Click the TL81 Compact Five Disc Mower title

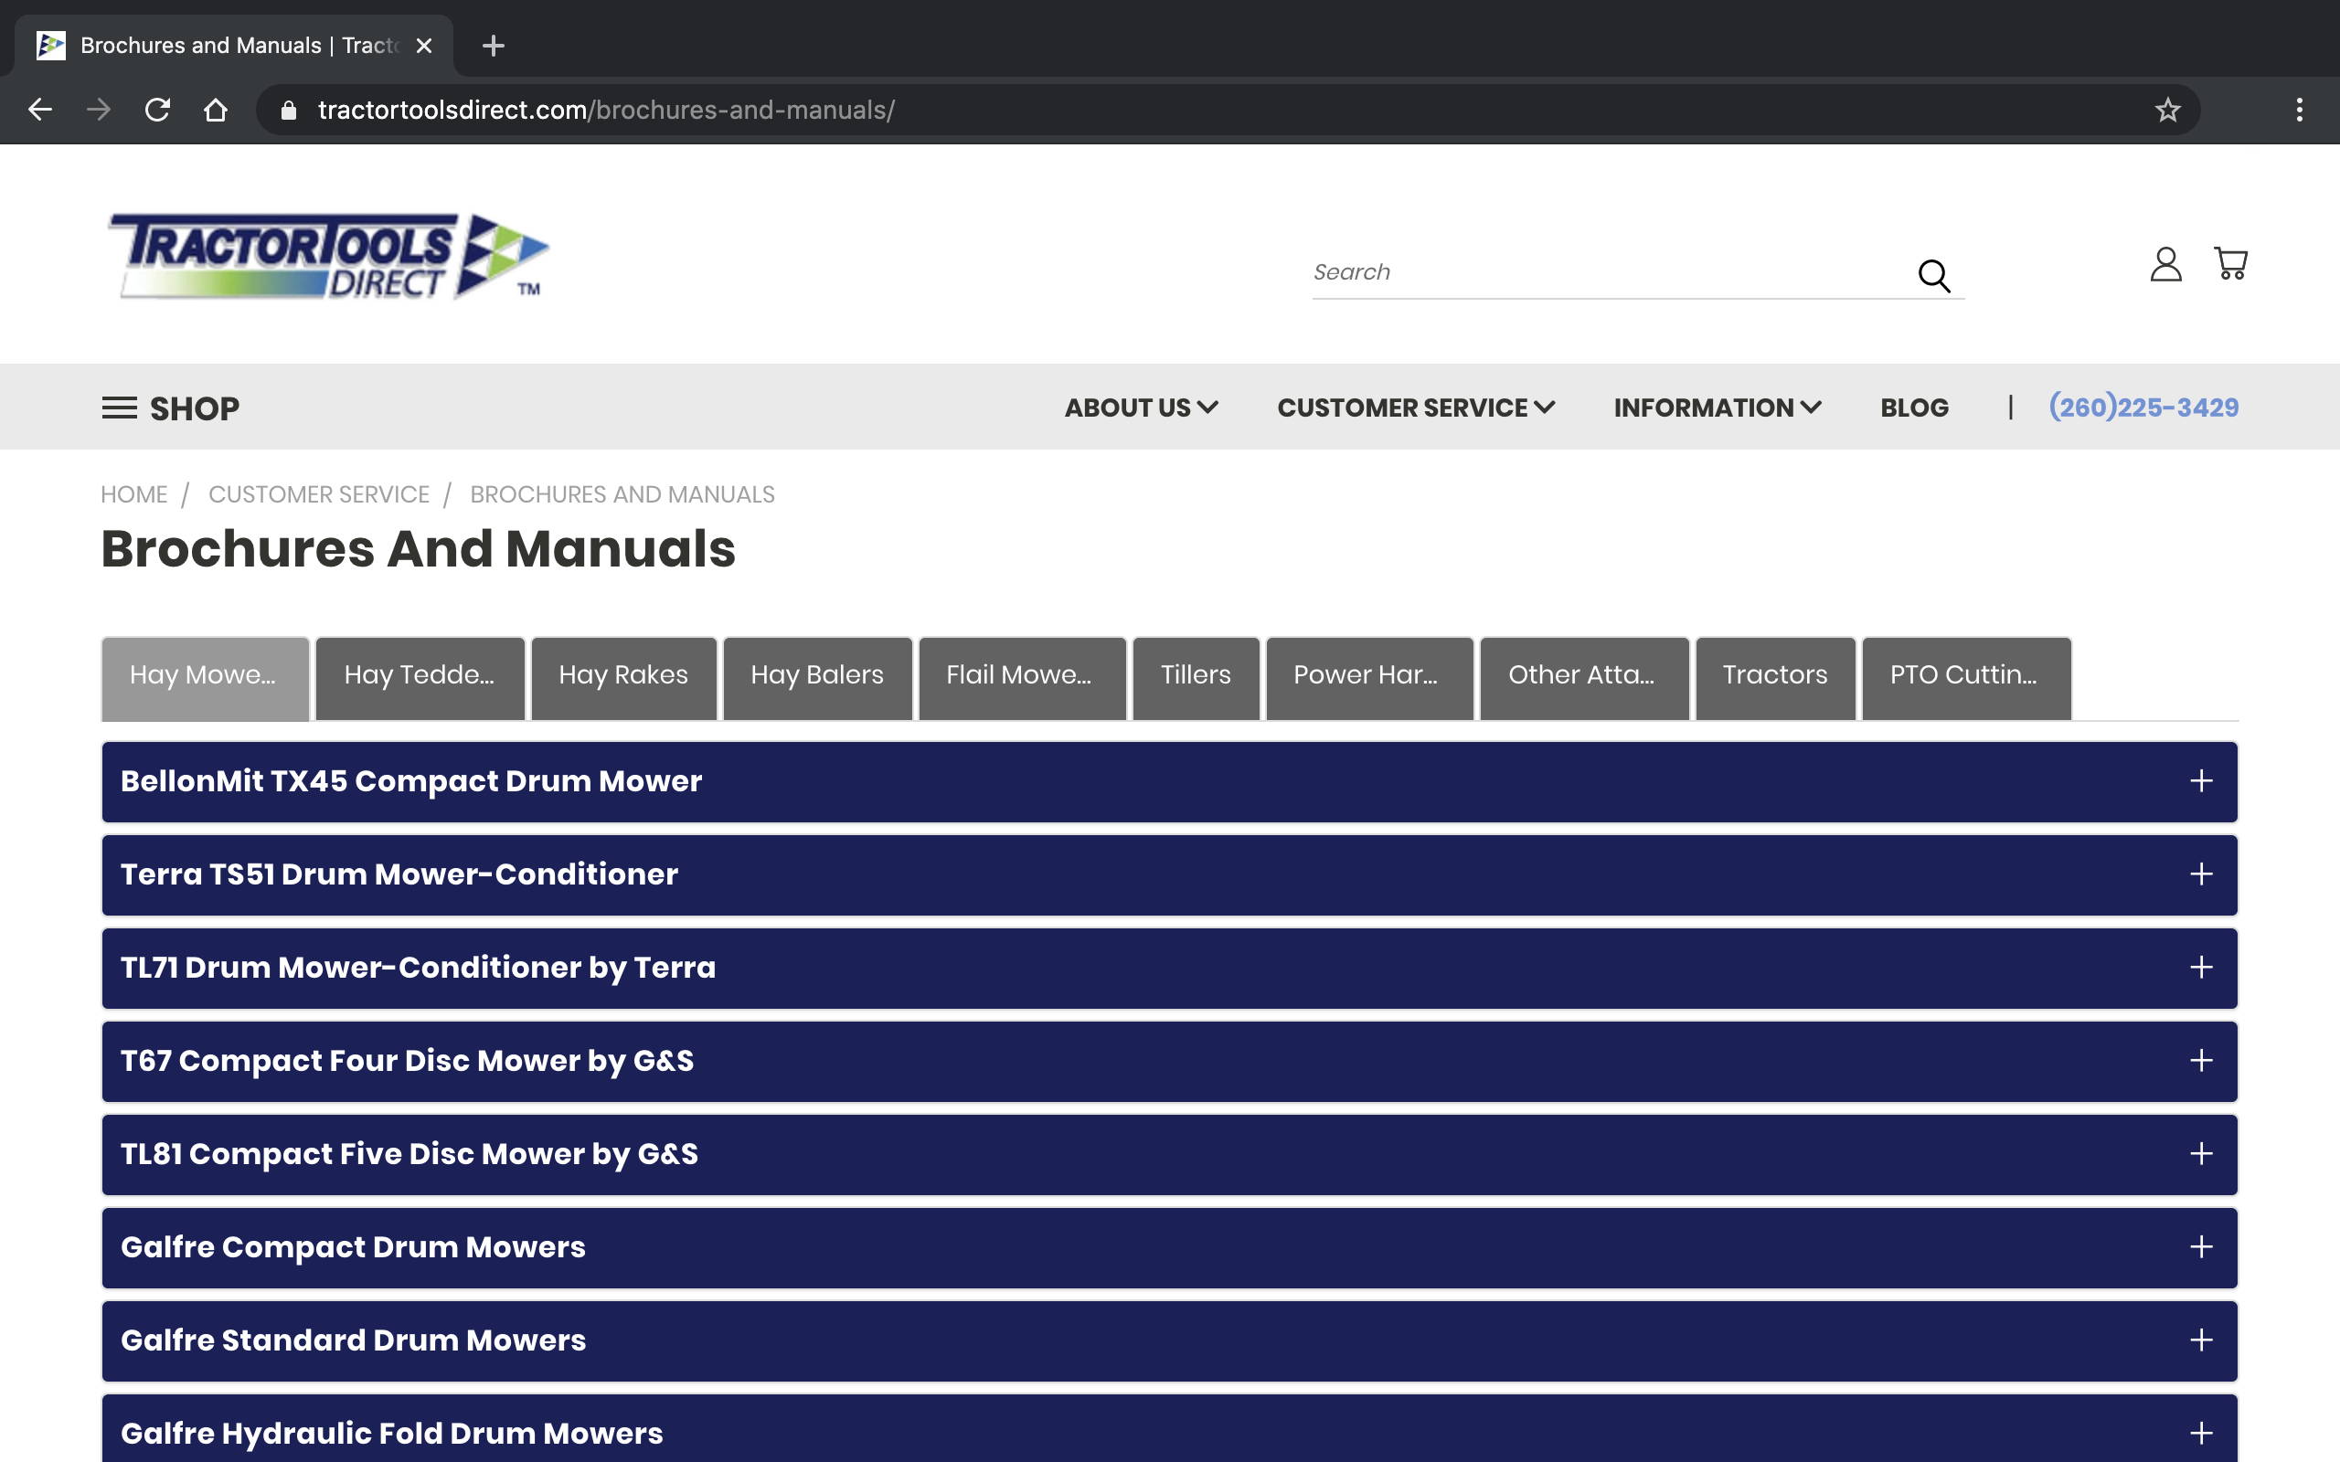409,1153
